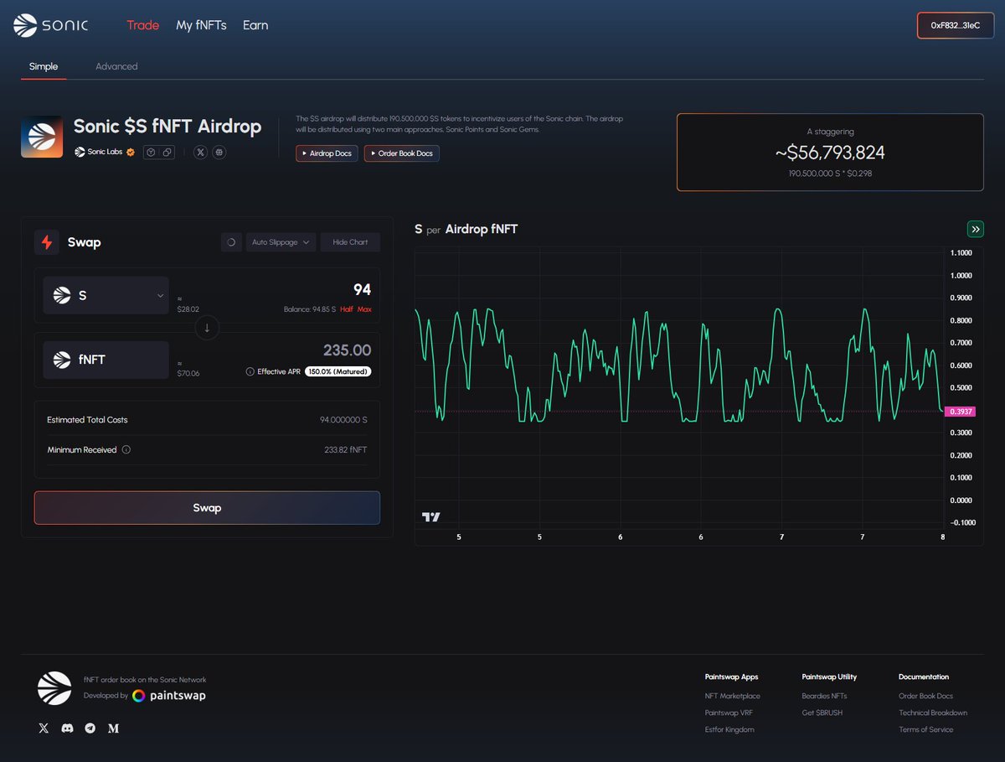Toggle the Hide Chart button

click(350, 242)
